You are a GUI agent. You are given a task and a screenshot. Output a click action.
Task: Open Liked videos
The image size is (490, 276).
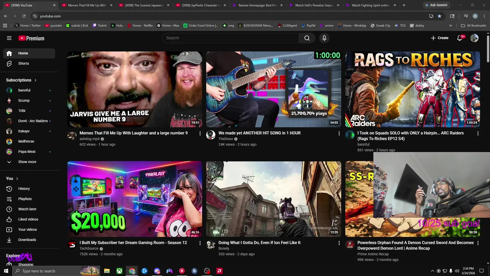(29, 219)
